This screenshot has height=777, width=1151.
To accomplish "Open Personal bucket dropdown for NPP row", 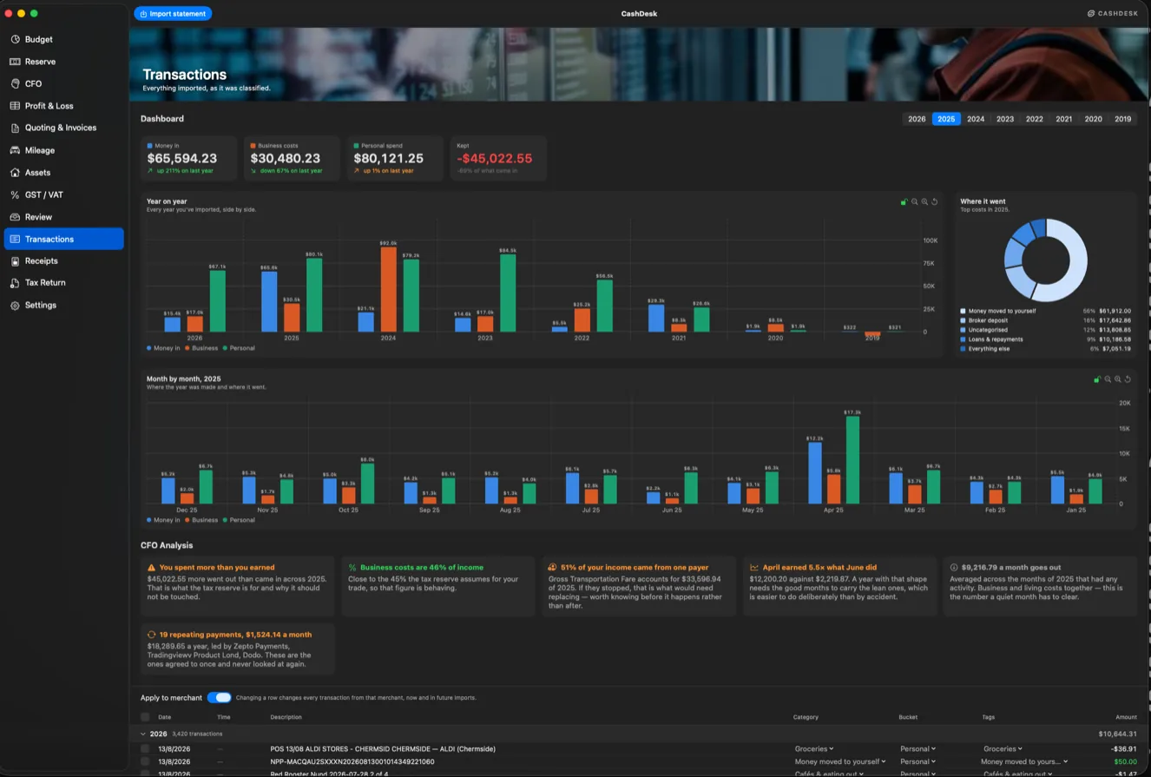I will pyautogui.click(x=918, y=761).
